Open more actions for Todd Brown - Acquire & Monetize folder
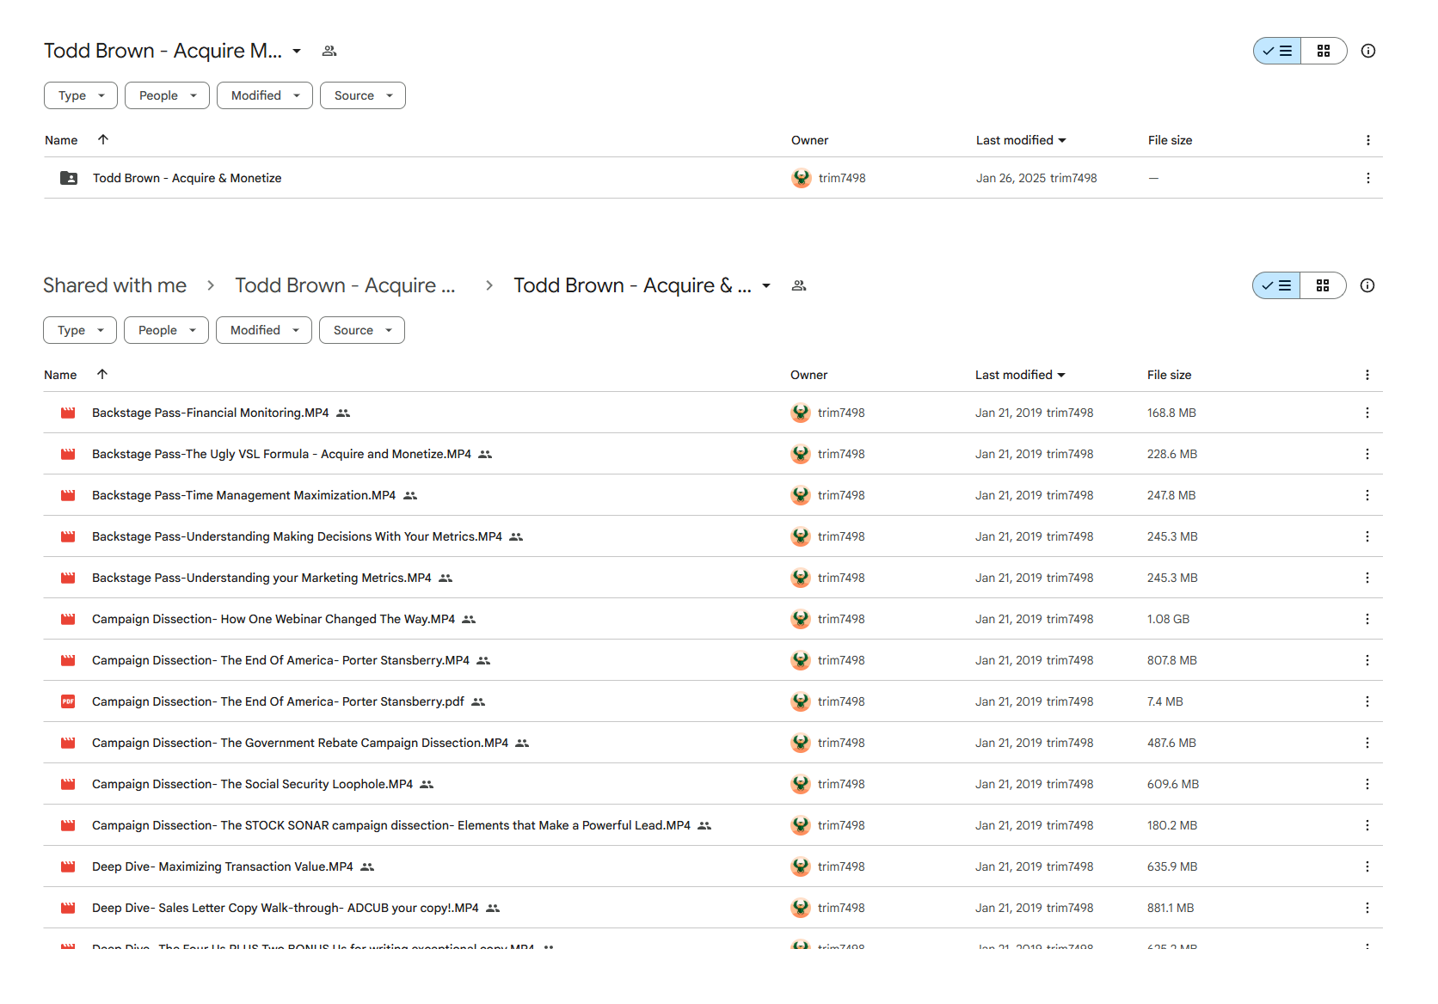1438x1004 pixels. (x=1367, y=178)
